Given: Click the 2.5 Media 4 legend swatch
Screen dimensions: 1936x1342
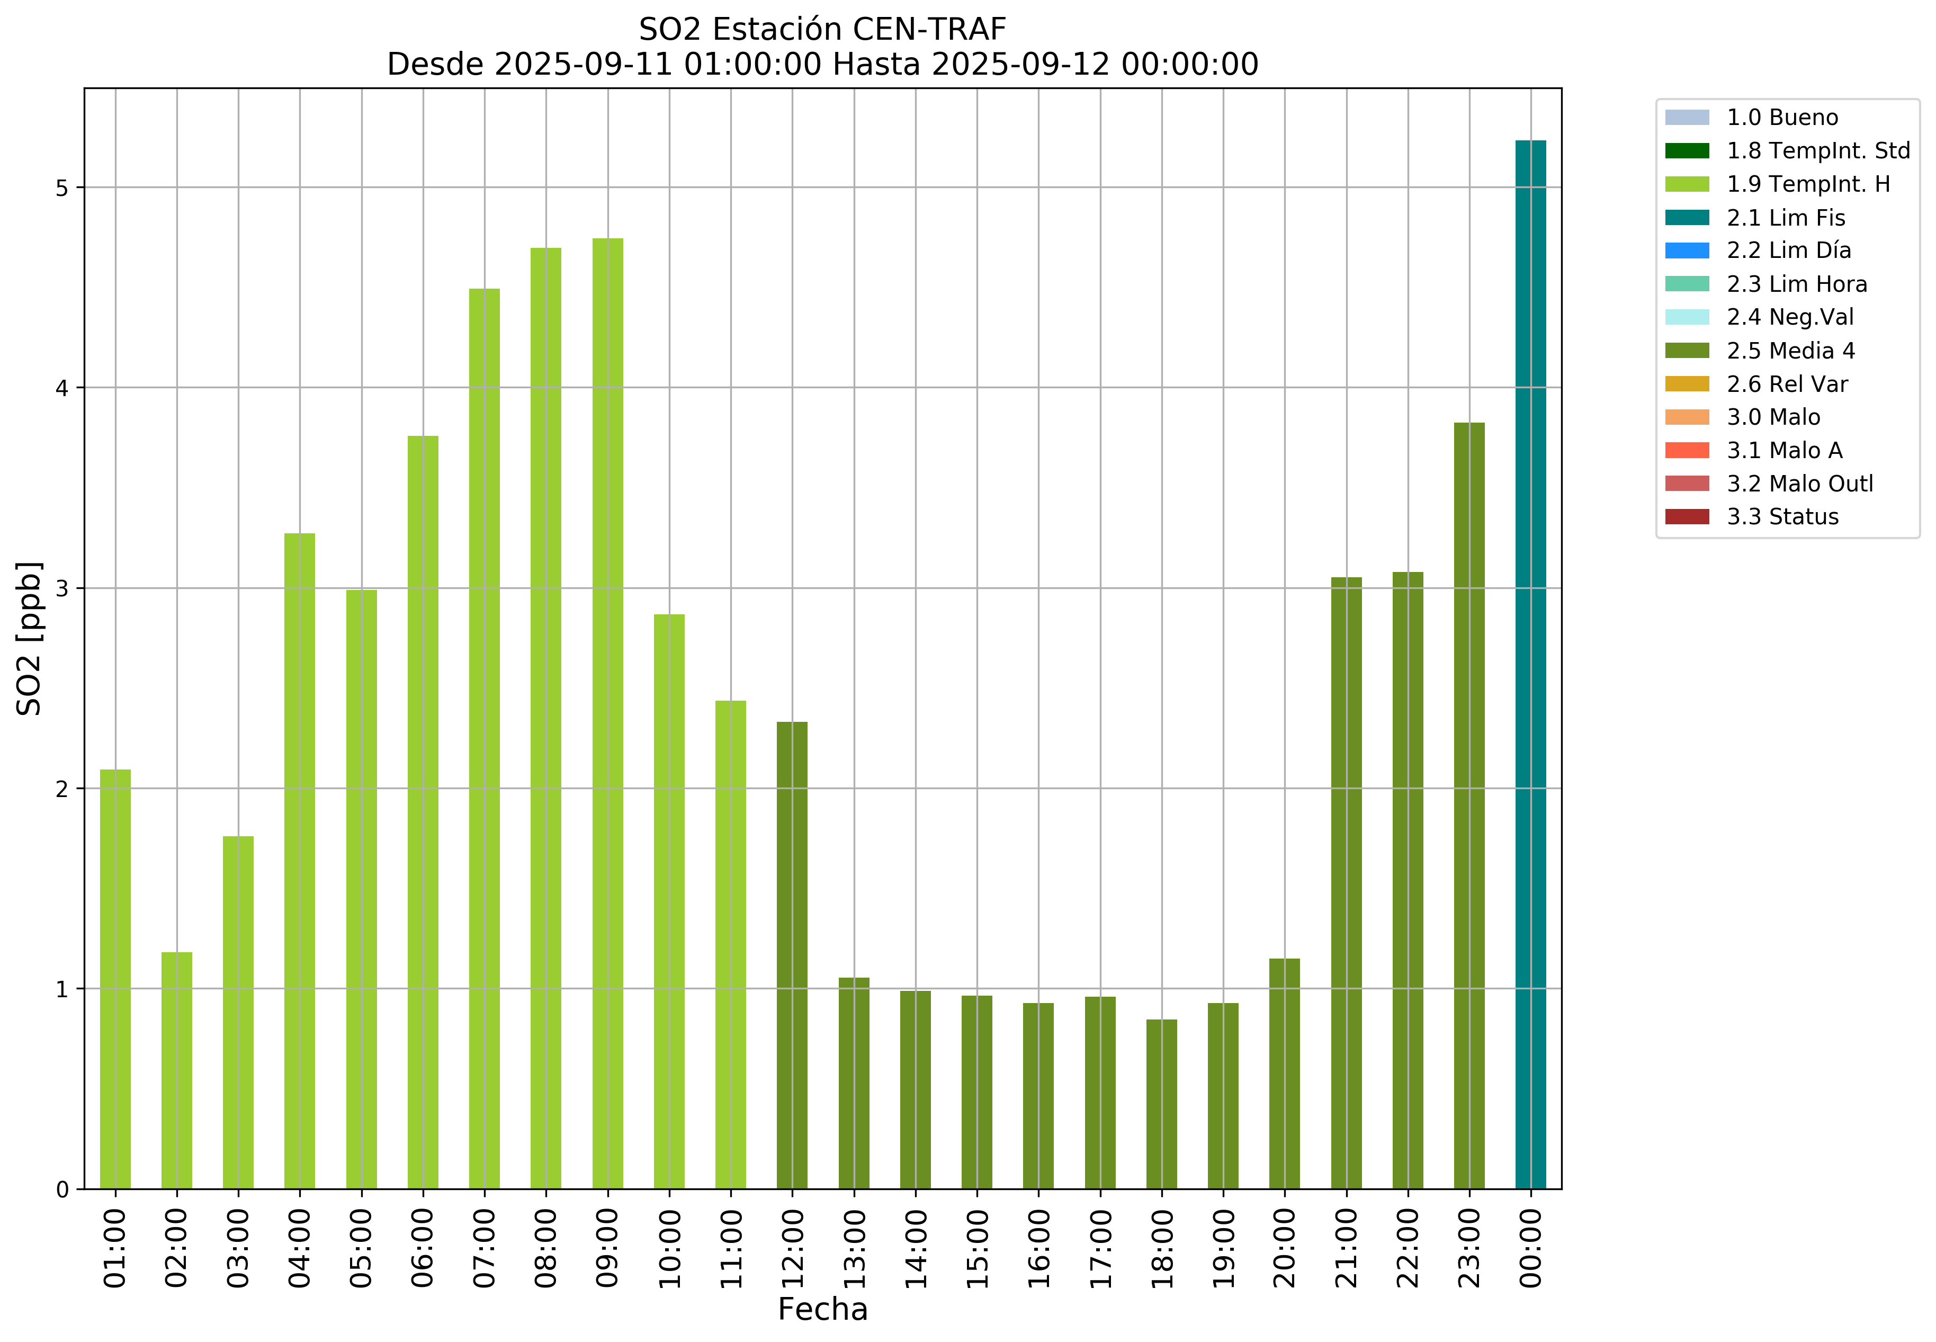Looking at the screenshot, I should click(x=1687, y=351).
